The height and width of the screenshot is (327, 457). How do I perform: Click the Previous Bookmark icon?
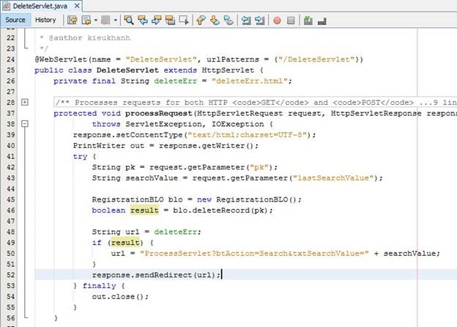[201, 20]
